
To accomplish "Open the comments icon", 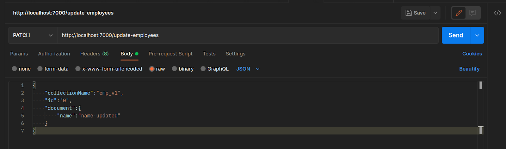I will click(472, 13).
